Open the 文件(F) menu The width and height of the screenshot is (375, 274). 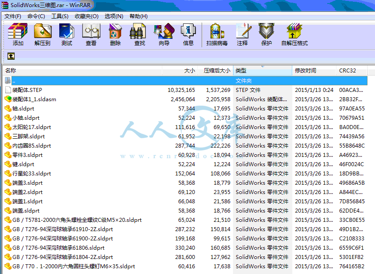tap(13, 16)
